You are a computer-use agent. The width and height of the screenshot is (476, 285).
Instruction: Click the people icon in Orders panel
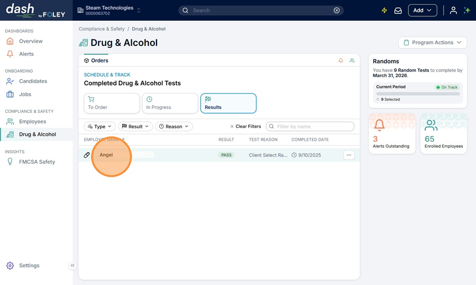pyautogui.click(x=352, y=61)
